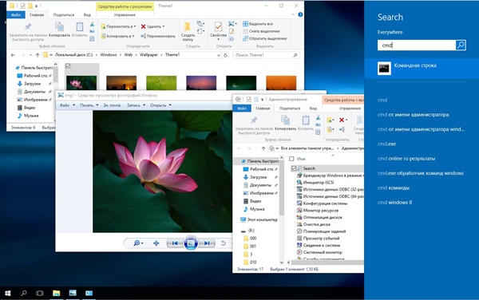Click the search magnifier button in Search panel
Screen dimensions: 479x300
(461, 45)
